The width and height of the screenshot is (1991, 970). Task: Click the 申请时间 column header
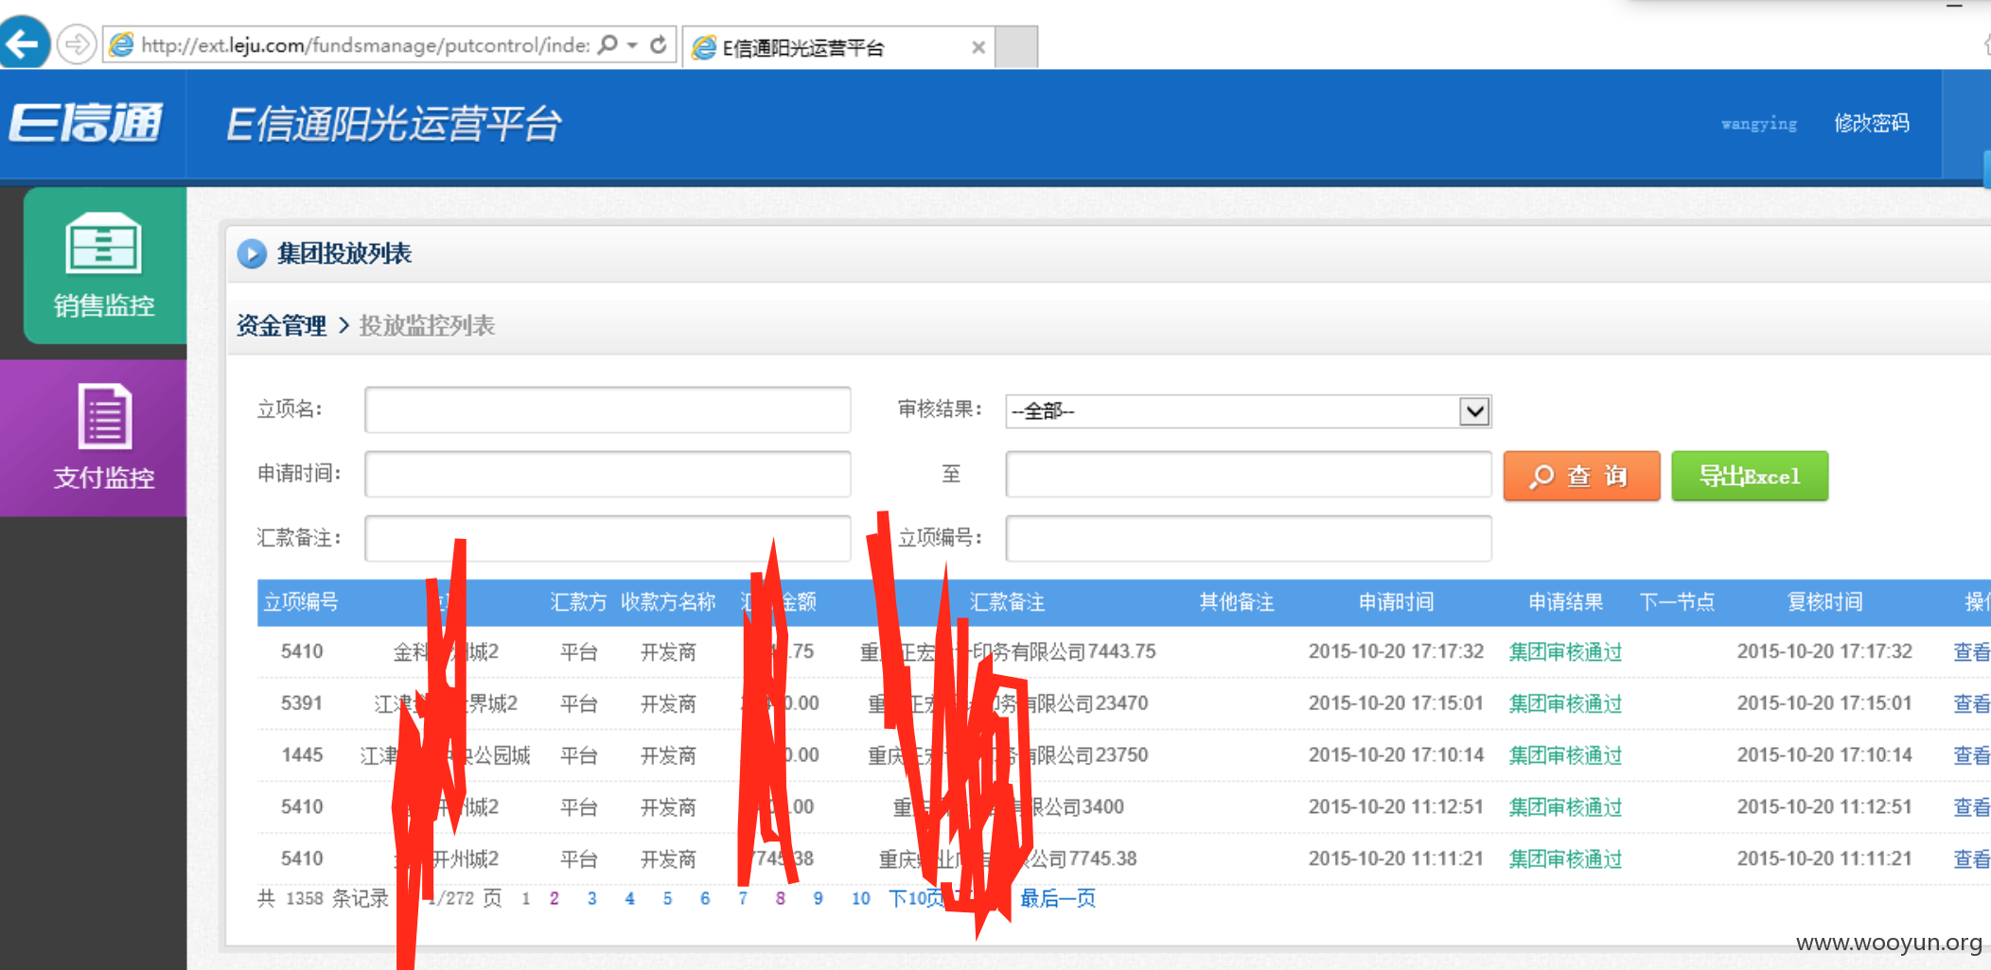coord(1396,602)
